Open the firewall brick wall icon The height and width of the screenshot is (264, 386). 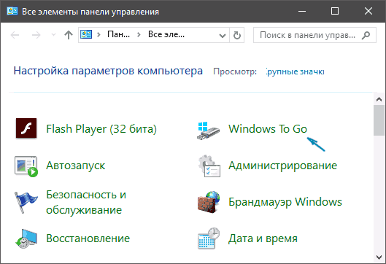(209, 202)
